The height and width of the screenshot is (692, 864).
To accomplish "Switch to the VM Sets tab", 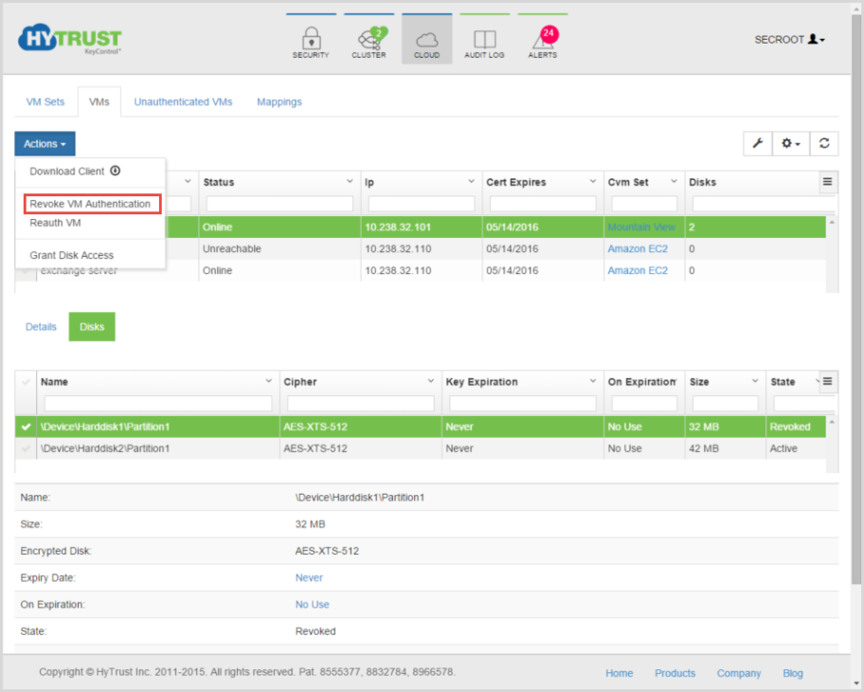I will [45, 102].
